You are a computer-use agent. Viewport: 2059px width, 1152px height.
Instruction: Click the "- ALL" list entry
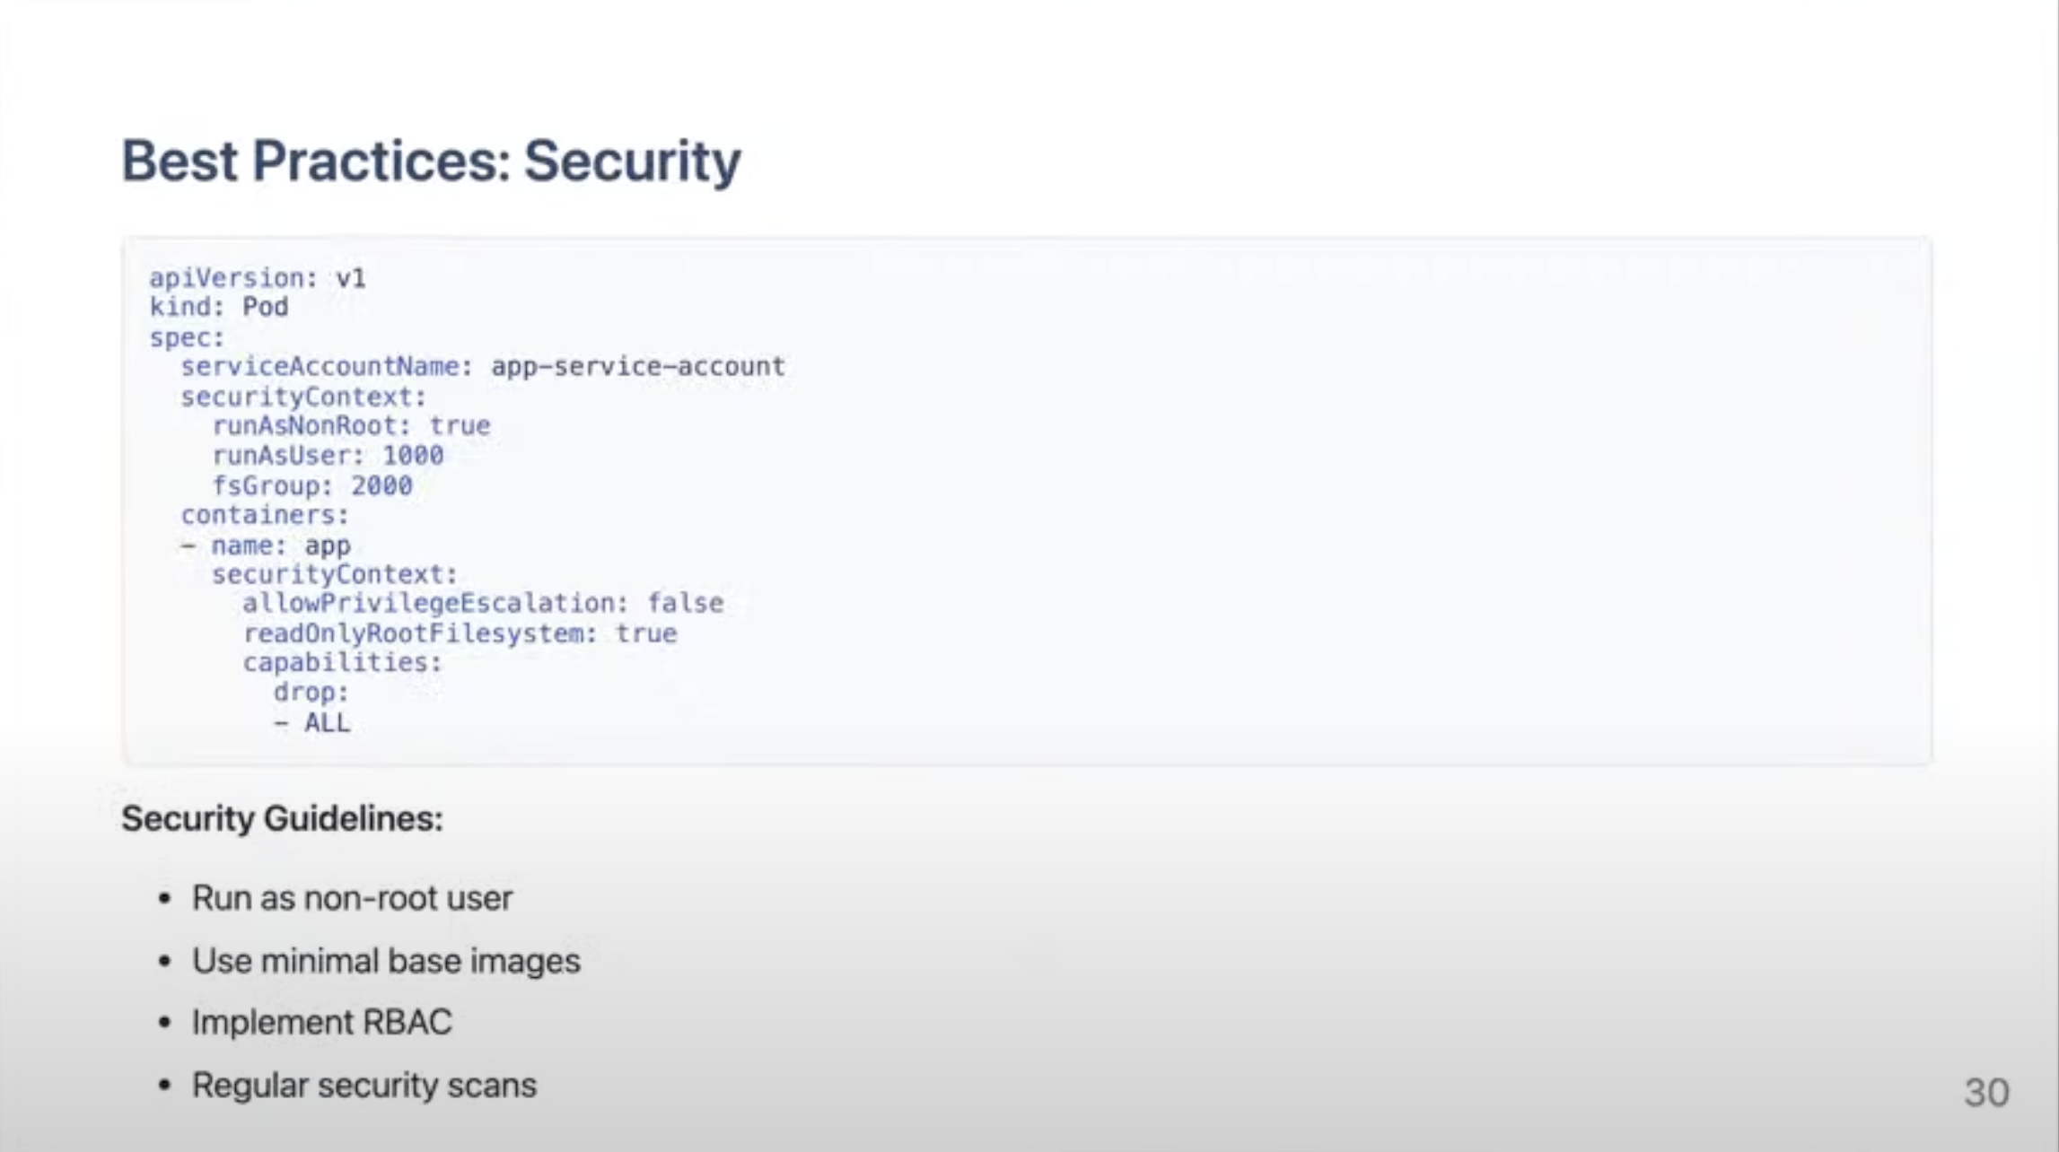[312, 722]
